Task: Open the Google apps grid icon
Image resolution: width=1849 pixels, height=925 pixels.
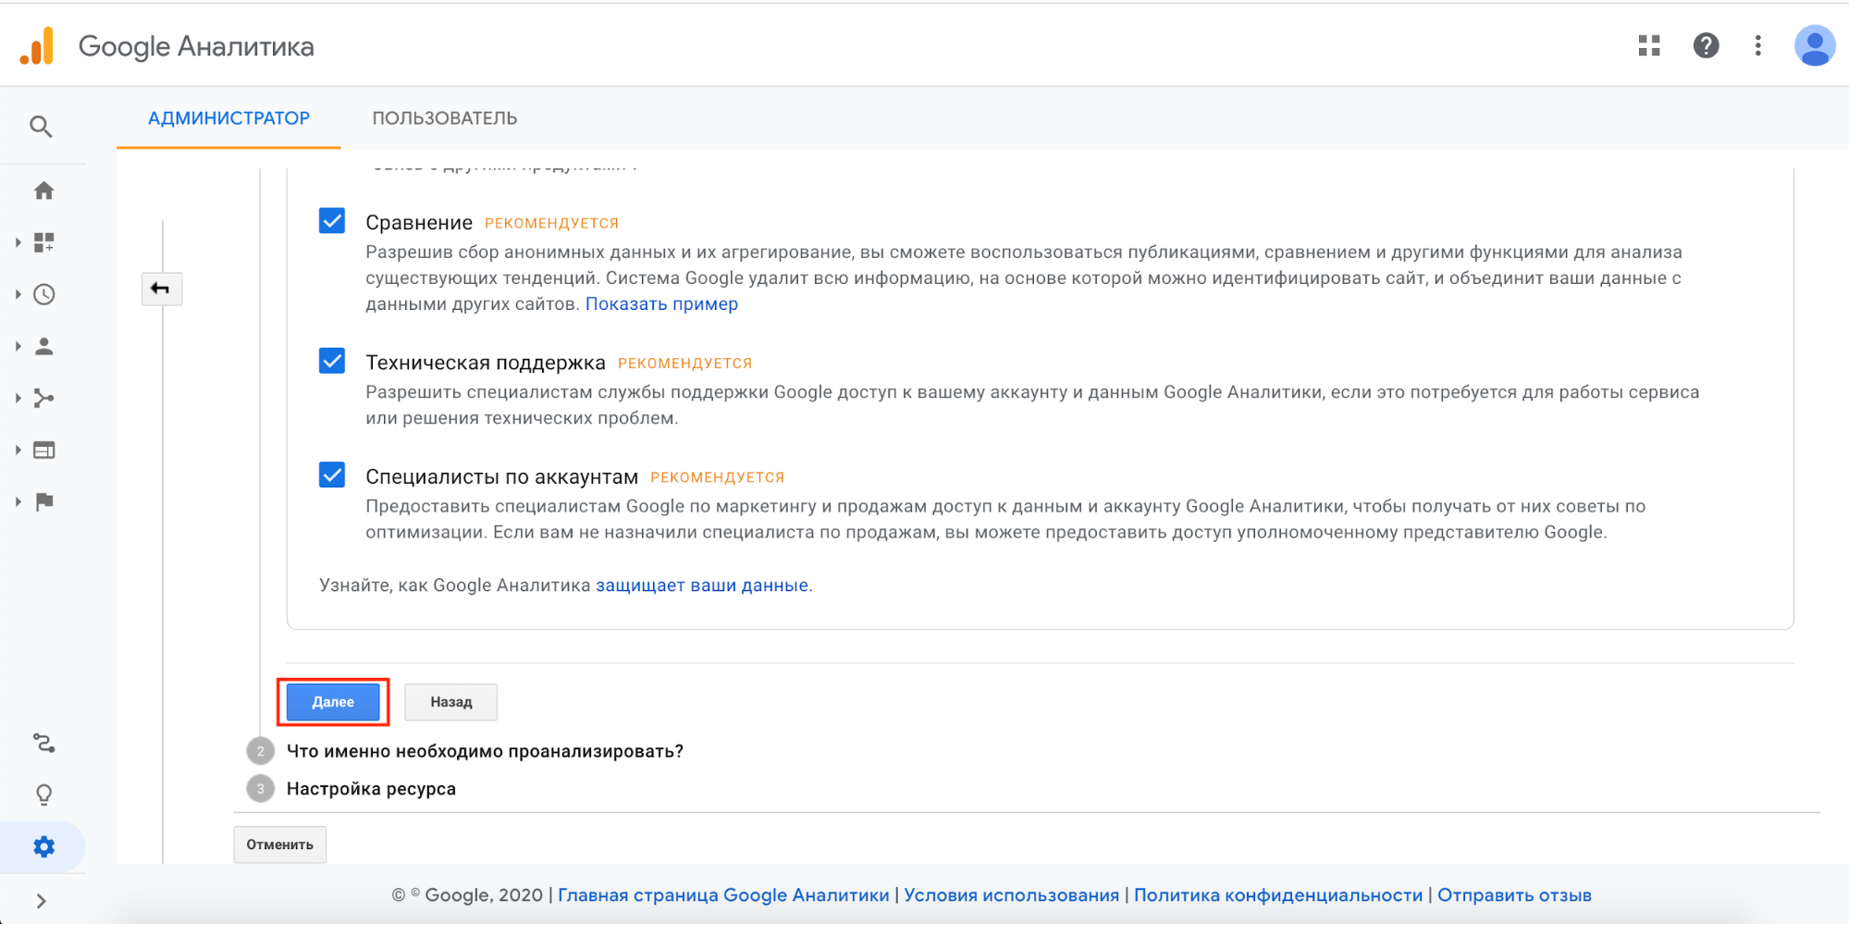Action: tap(1649, 45)
